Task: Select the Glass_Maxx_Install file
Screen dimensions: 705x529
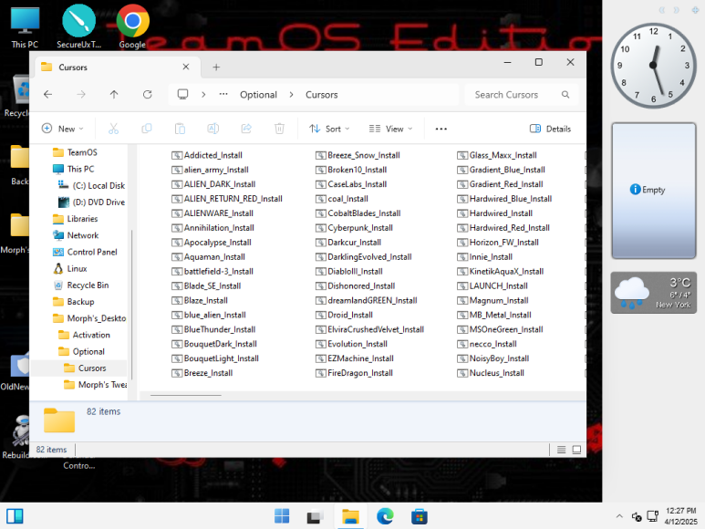Action: (497, 156)
